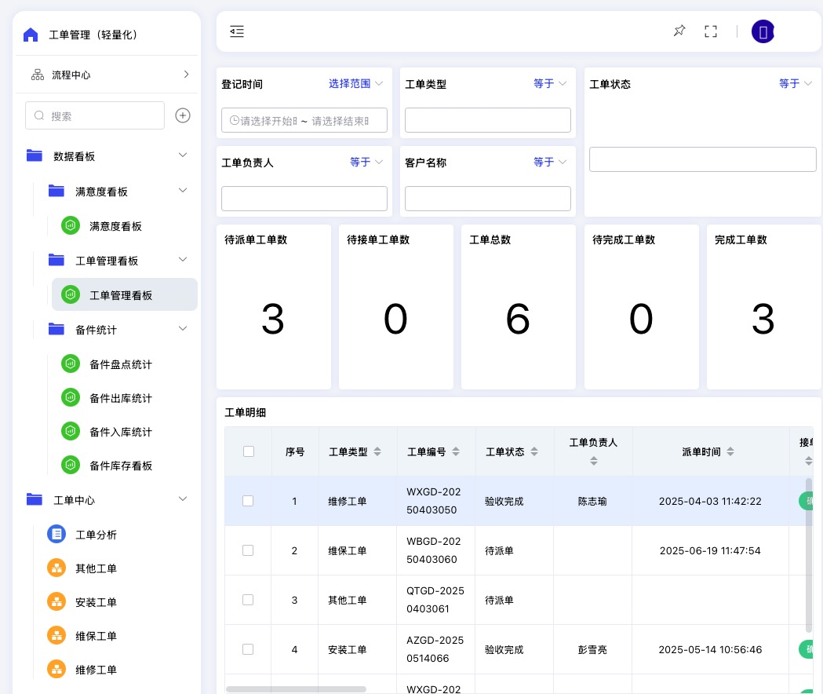Sort table by 派单时间 column icon
The image size is (823, 694).
(730, 451)
